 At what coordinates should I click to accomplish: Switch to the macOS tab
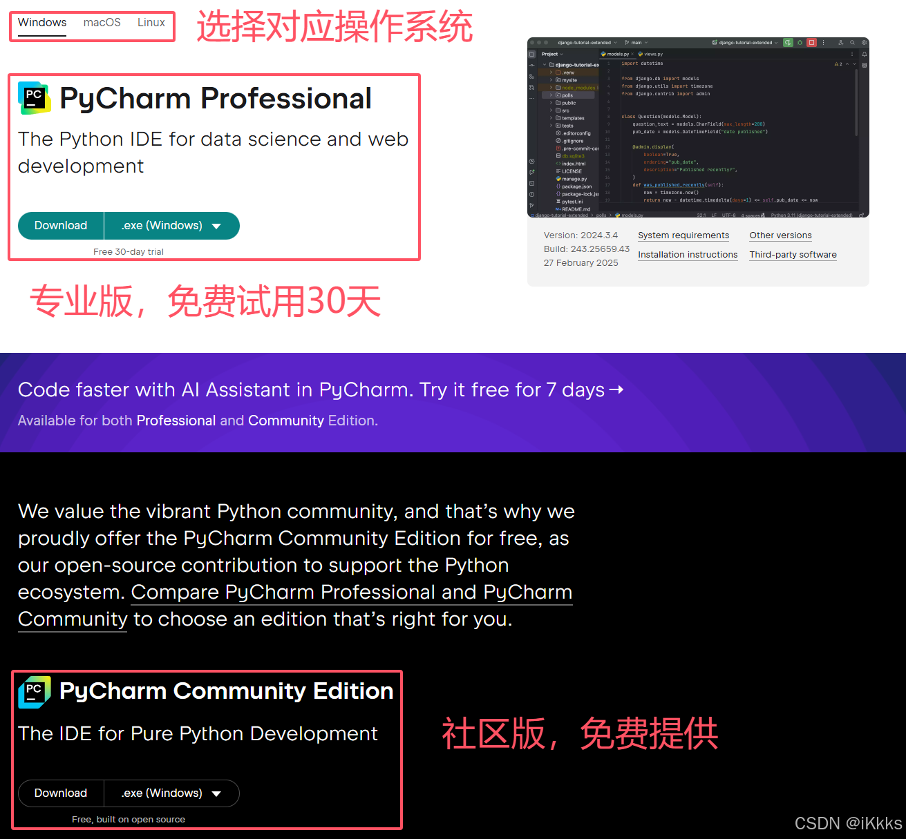[x=102, y=22]
